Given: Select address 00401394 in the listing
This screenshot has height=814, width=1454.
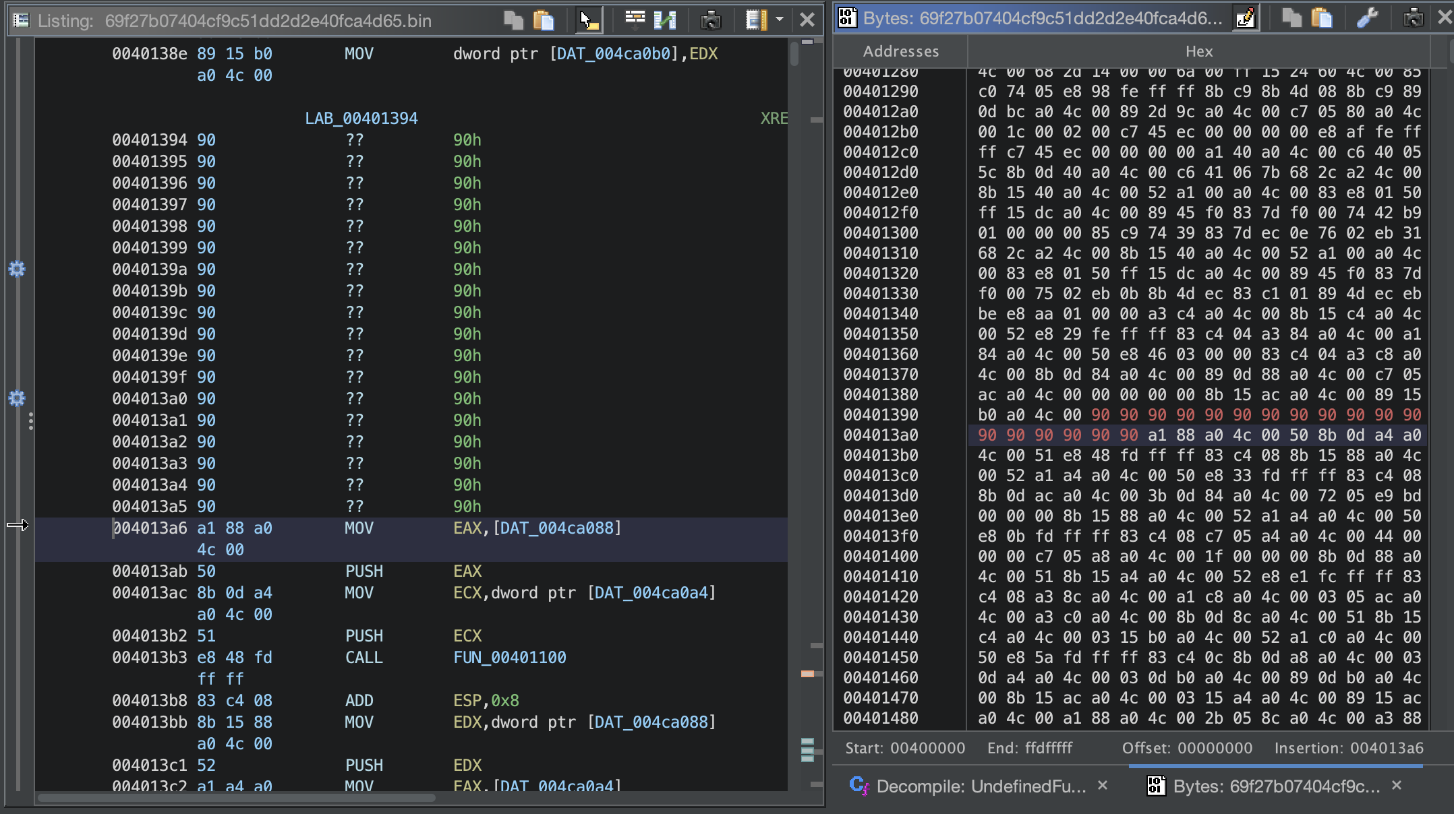Looking at the screenshot, I should (150, 140).
